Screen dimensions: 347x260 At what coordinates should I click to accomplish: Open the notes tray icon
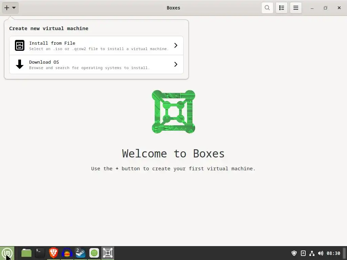click(303, 253)
